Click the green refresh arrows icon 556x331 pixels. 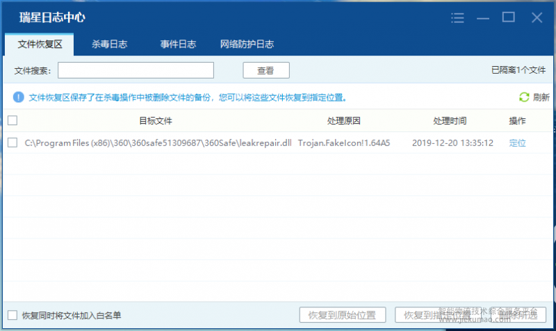click(524, 97)
